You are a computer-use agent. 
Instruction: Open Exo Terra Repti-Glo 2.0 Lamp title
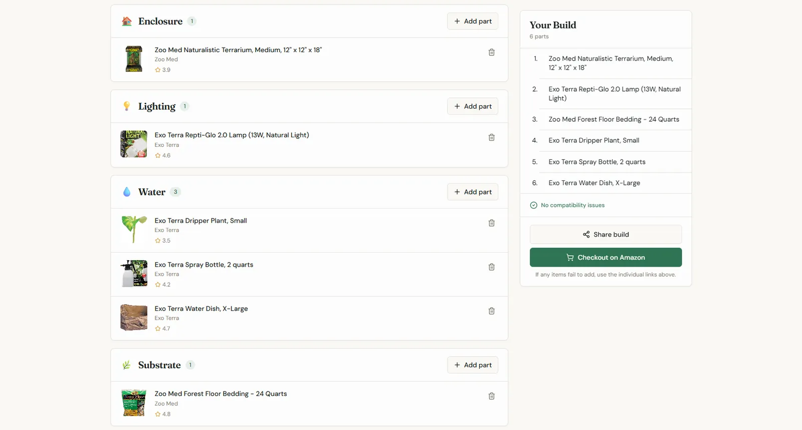point(232,135)
